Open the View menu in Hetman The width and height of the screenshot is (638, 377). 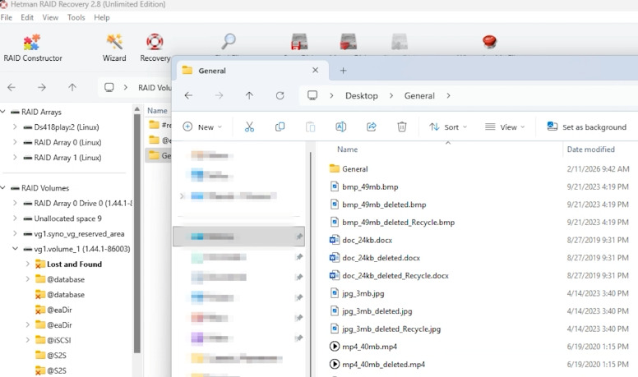click(x=50, y=17)
